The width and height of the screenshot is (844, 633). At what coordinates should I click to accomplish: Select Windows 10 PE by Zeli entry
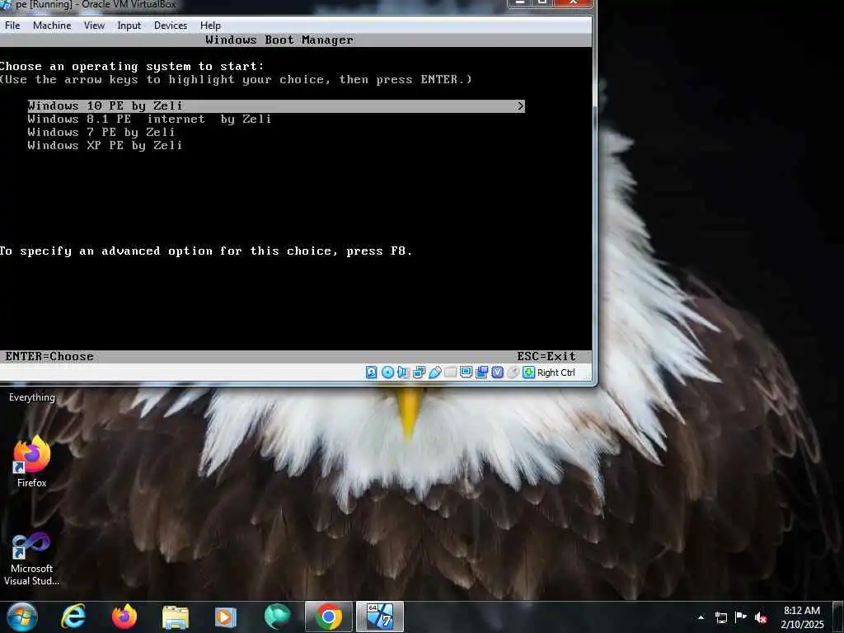coord(276,106)
